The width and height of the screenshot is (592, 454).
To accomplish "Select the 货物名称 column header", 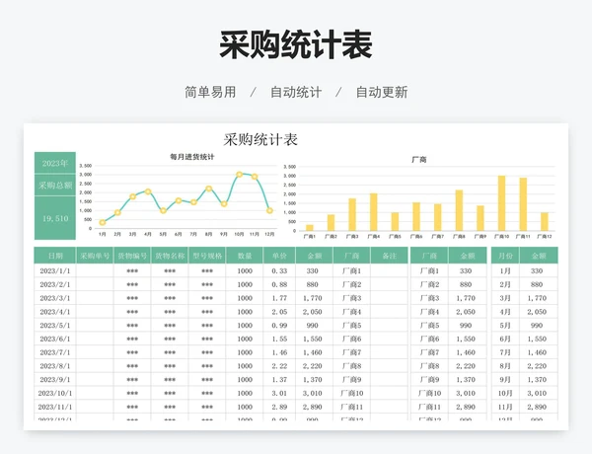I will (x=170, y=256).
